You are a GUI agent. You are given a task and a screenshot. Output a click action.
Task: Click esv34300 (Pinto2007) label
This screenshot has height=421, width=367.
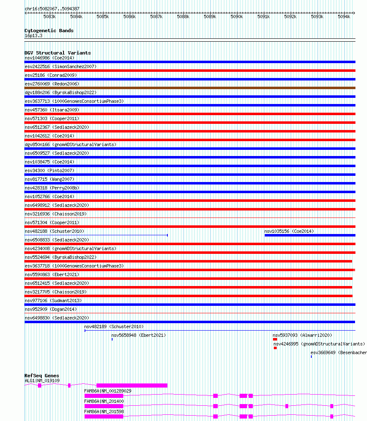click(49, 170)
